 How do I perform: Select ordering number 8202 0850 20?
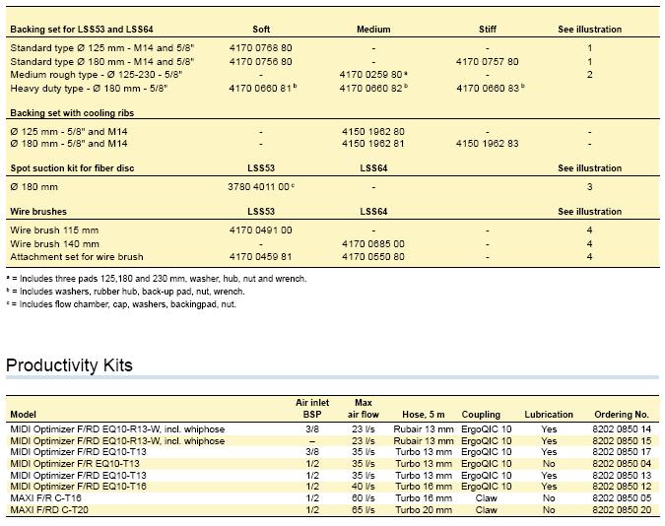[622, 510]
